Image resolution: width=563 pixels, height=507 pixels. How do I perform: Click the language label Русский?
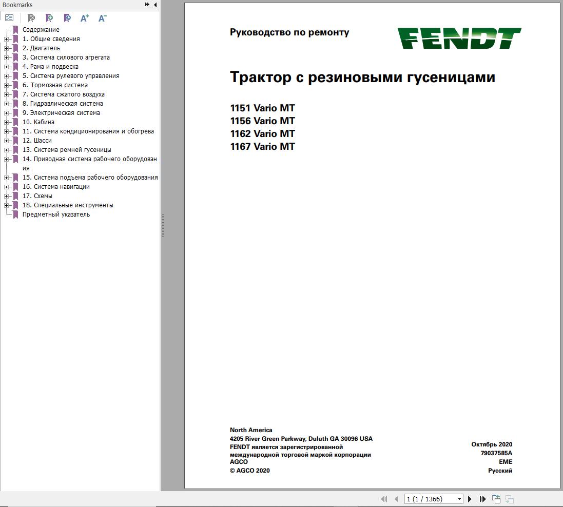[x=500, y=471]
